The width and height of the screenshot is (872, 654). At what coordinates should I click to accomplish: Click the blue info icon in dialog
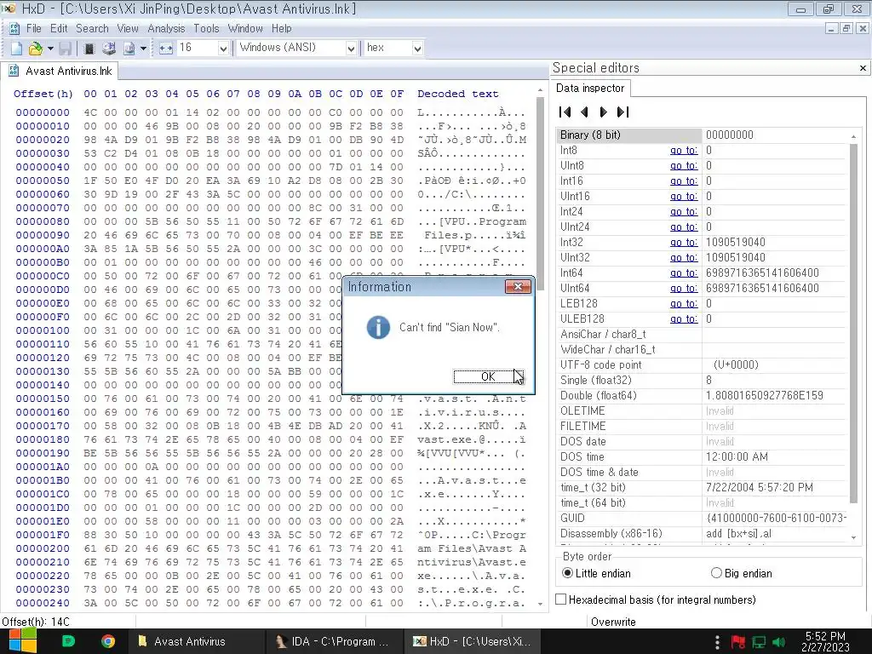click(378, 327)
